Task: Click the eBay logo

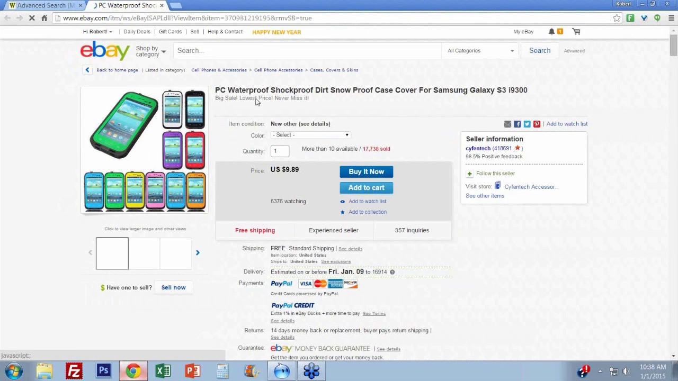Action: [x=105, y=51]
